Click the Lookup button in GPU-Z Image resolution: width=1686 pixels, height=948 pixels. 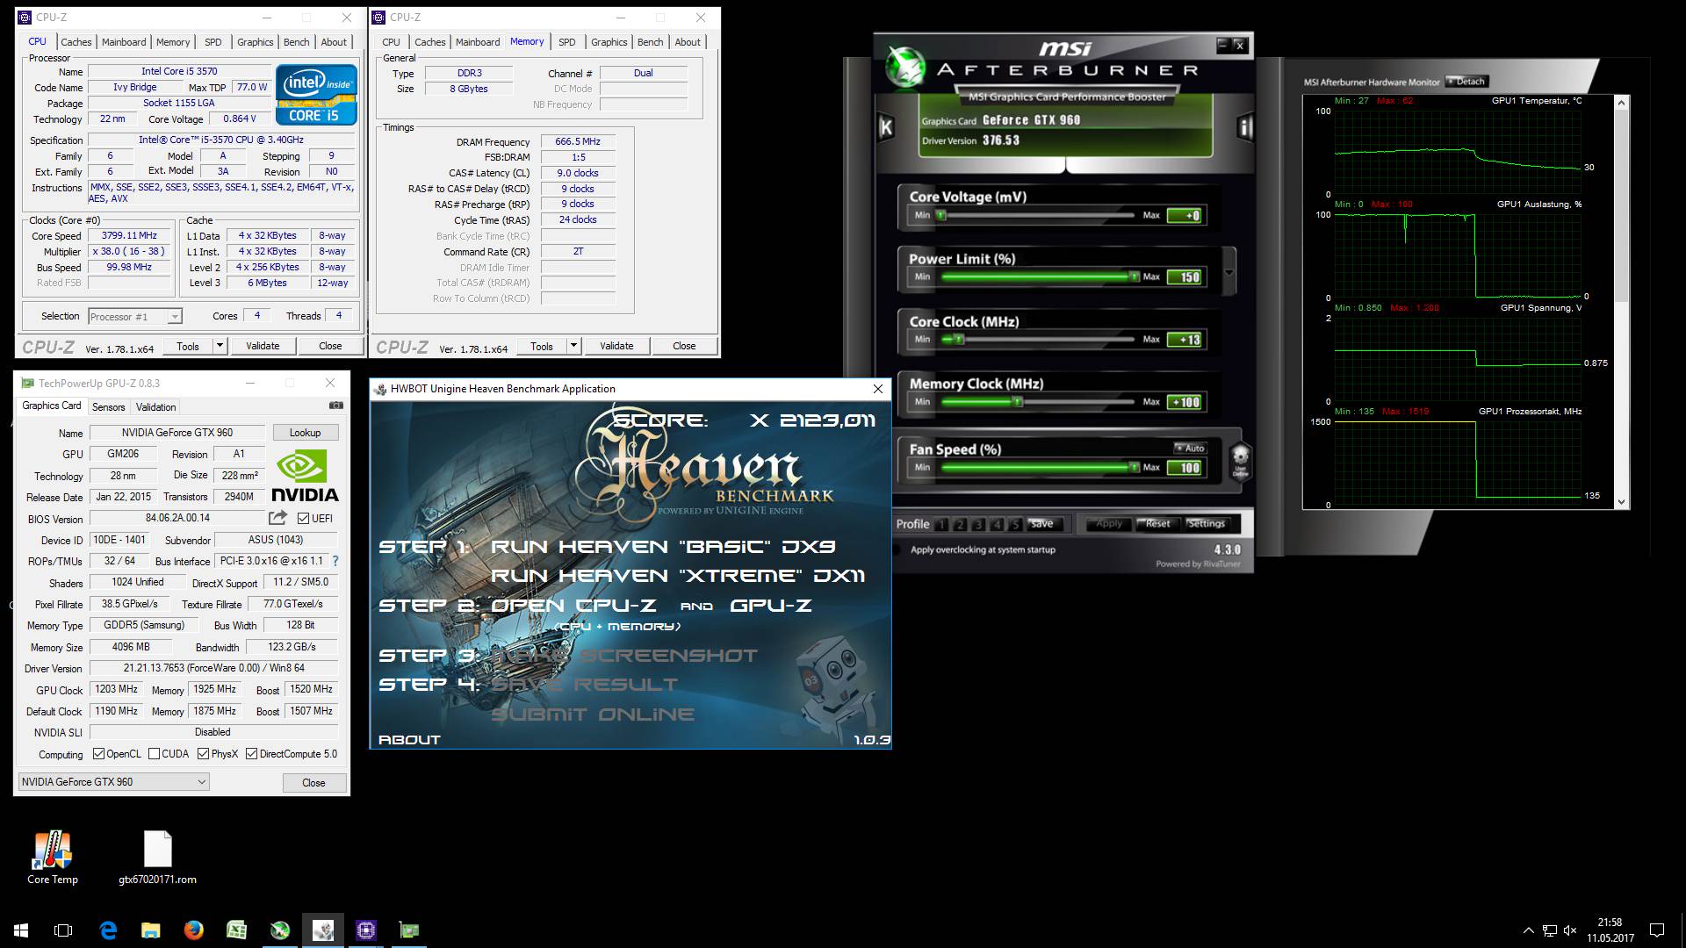pos(305,433)
